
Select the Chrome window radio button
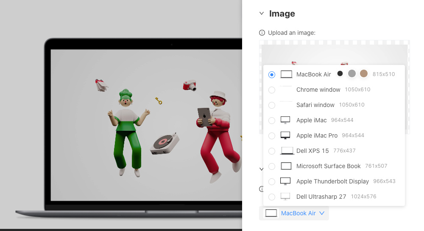(272, 90)
